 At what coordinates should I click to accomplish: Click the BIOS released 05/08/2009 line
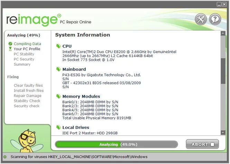tap(101, 83)
